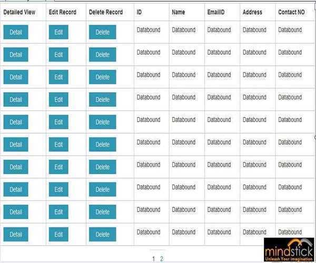Edit the sixth row record
Image resolution: width=316 pixels, height=263 pixels.
pos(58,145)
